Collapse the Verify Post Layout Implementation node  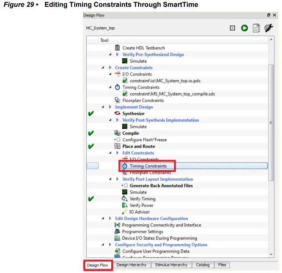[110, 179]
